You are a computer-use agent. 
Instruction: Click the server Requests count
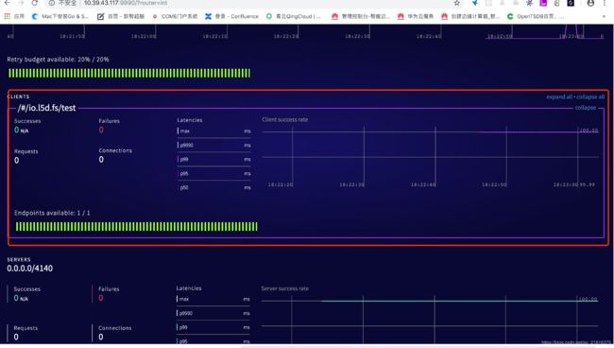click(16, 337)
